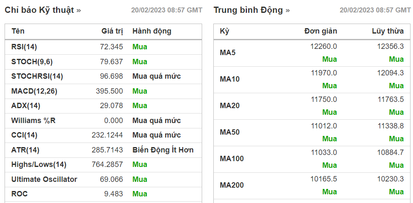Select the Williams %R indicator name
Viewport: 413px width, 203px height.
tap(34, 121)
